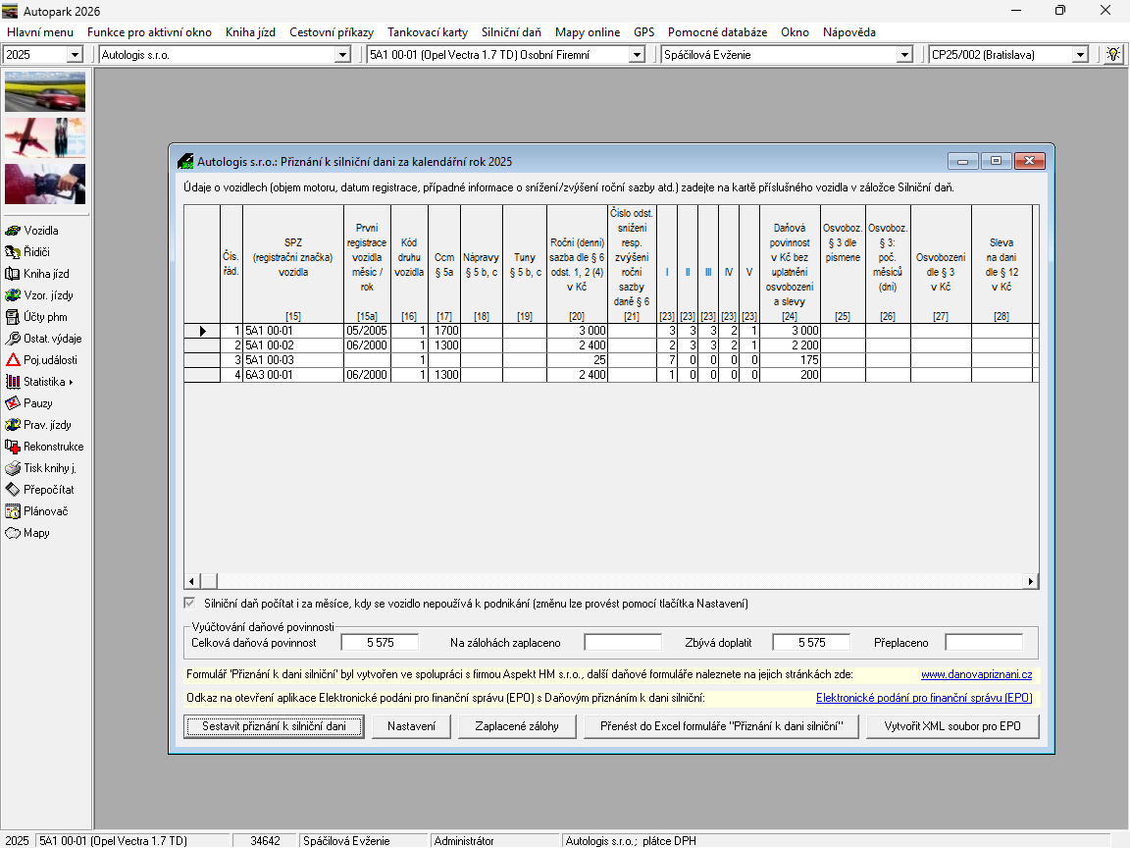
Task: Click the Na zálohách zaplaceno field
Action: (x=623, y=643)
